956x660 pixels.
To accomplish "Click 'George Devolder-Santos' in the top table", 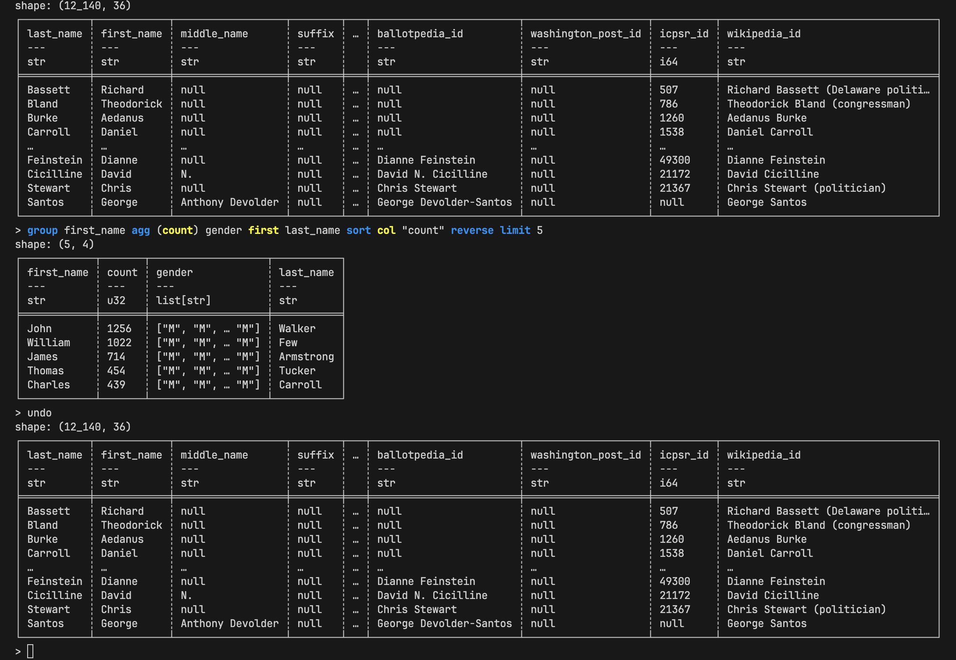I will point(444,202).
